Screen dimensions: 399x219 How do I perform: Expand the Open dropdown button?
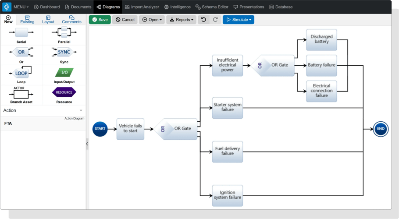click(x=152, y=20)
